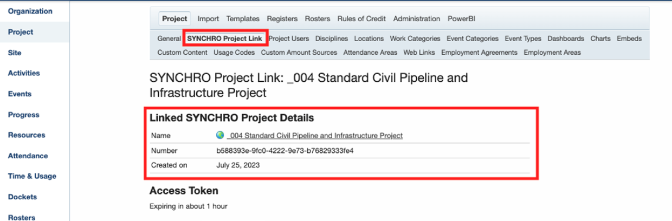Viewport: 672px width, 221px height.
Task: Open Custom Amount Sources page
Action: pyautogui.click(x=299, y=53)
